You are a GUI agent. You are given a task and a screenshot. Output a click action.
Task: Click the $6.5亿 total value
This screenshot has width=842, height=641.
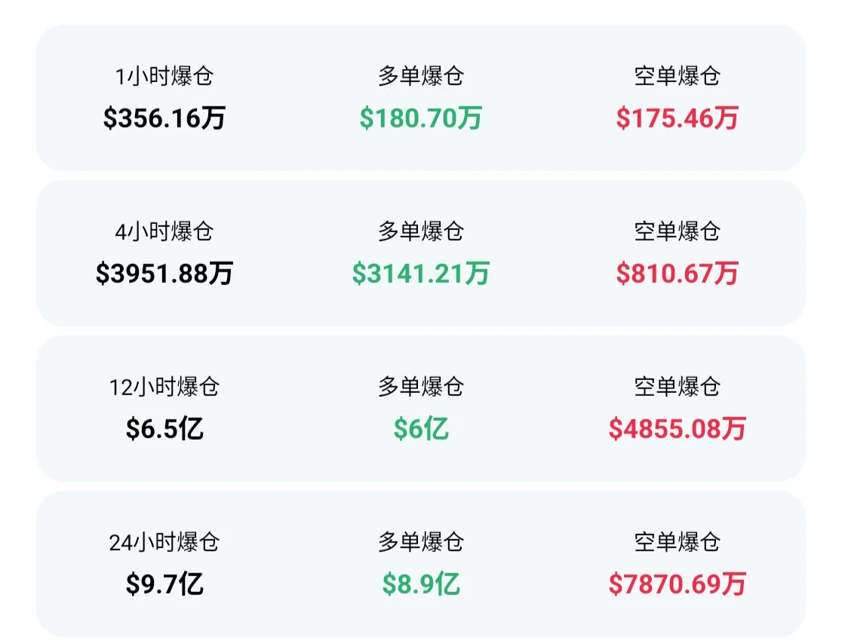point(164,428)
